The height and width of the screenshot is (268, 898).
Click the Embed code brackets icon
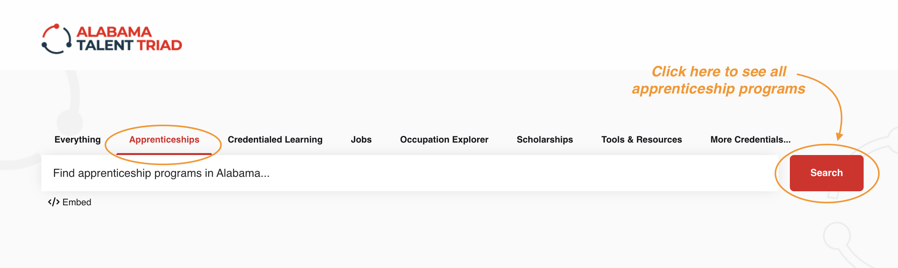(53, 202)
